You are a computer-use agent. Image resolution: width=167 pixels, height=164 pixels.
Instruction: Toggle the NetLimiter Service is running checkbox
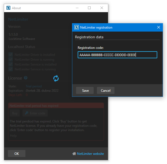click(11, 69)
